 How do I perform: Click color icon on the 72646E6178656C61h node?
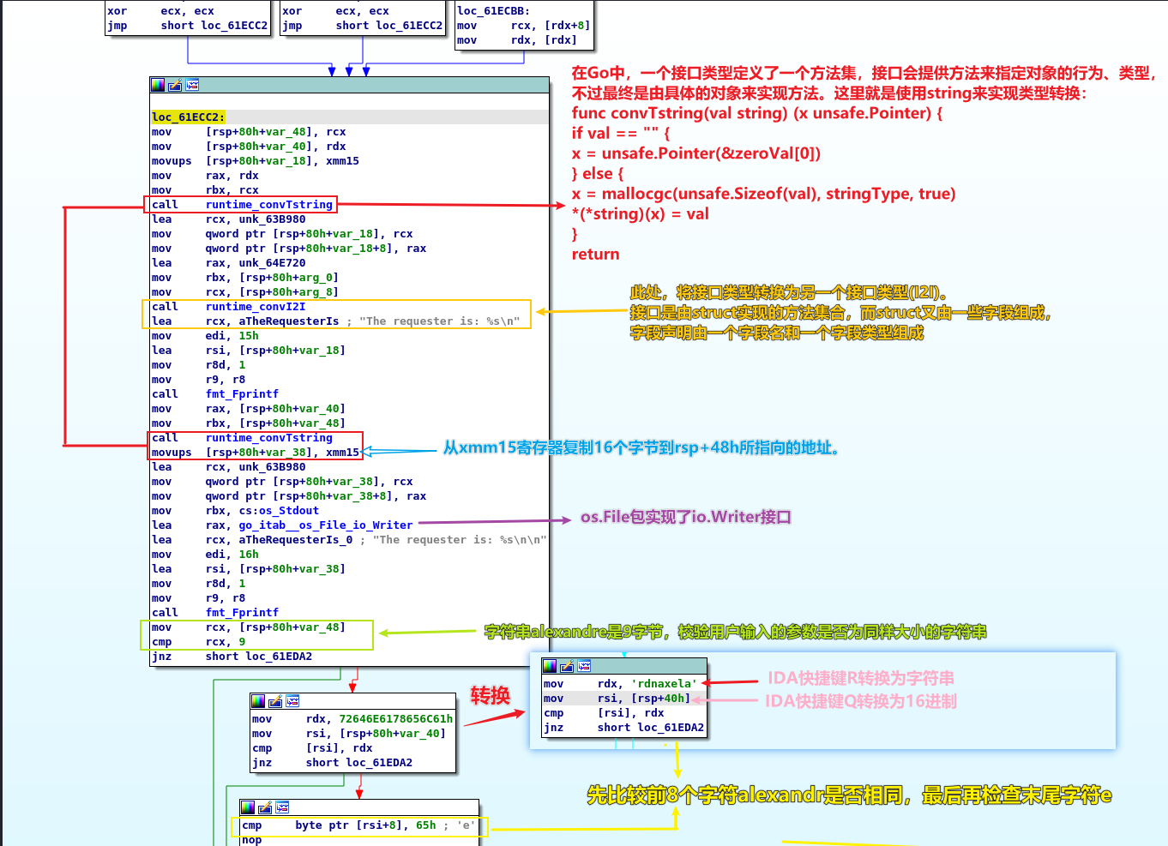point(258,701)
